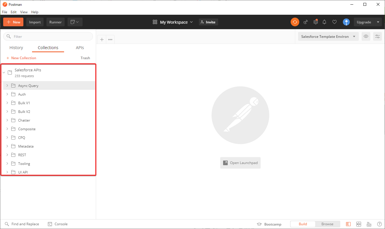Click the environment quick look eye icon
The image size is (385, 229).
coord(366,36)
